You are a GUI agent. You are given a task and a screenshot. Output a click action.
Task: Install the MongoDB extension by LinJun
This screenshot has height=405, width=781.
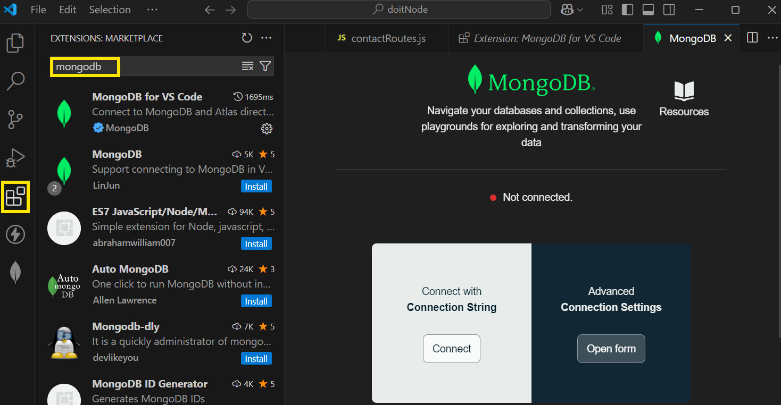[256, 187]
